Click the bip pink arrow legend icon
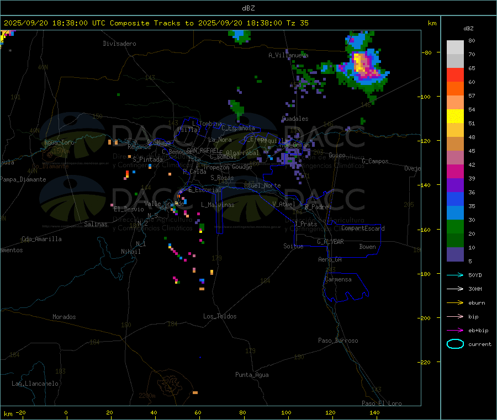Viewport: 497px width, 420px height. tap(455, 316)
